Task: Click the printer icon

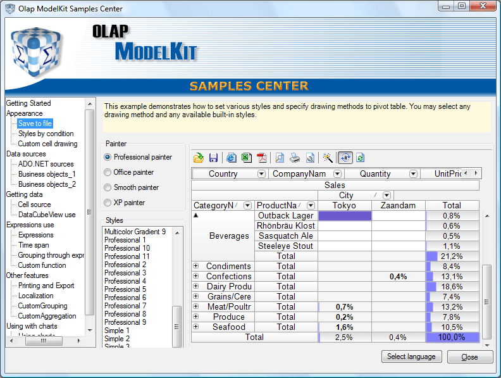Action: 295,158
